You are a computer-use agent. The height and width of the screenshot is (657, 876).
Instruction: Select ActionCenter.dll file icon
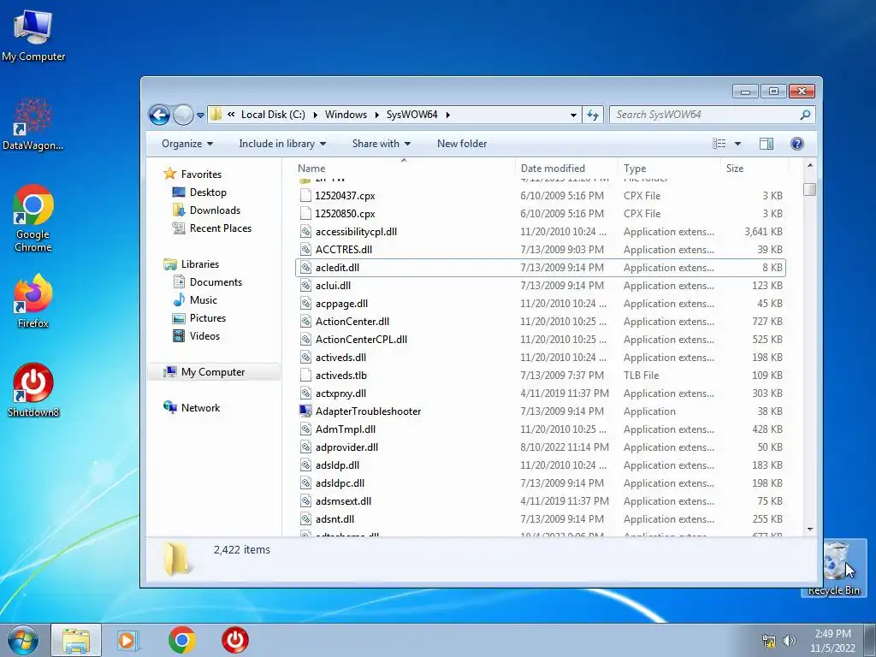tap(305, 322)
